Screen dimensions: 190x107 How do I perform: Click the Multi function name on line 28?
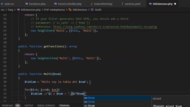(47, 74)
